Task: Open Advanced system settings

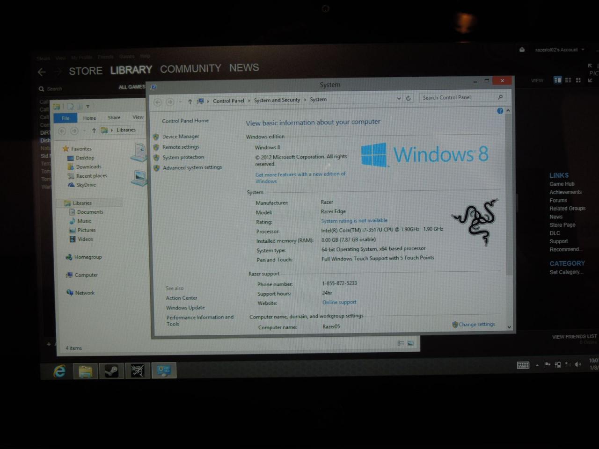Action: pos(192,167)
